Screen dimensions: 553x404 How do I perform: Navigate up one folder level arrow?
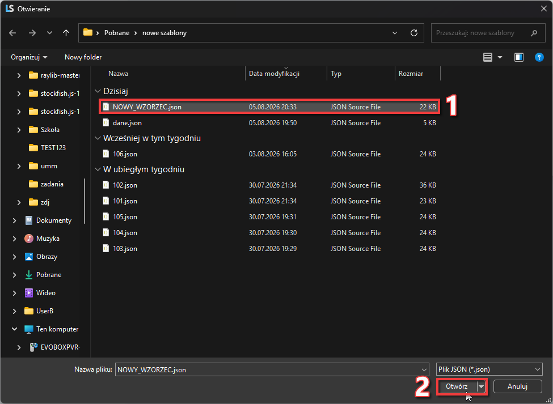(x=66, y=33)
